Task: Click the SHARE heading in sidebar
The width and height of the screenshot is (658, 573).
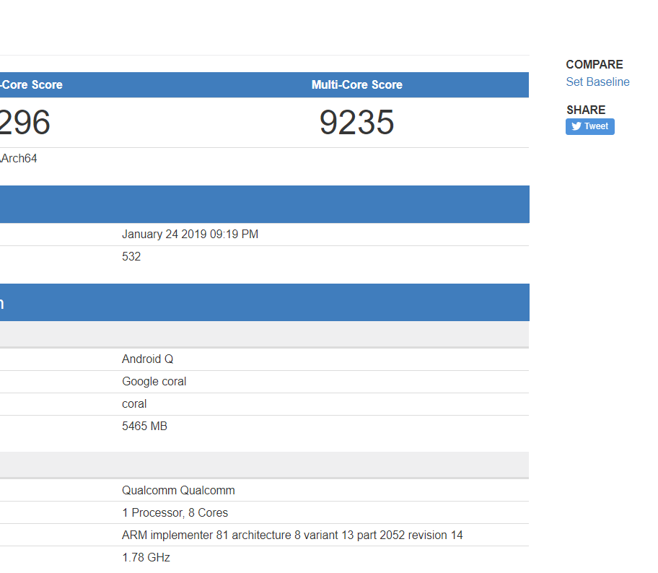Action: (x=585, y=110)
